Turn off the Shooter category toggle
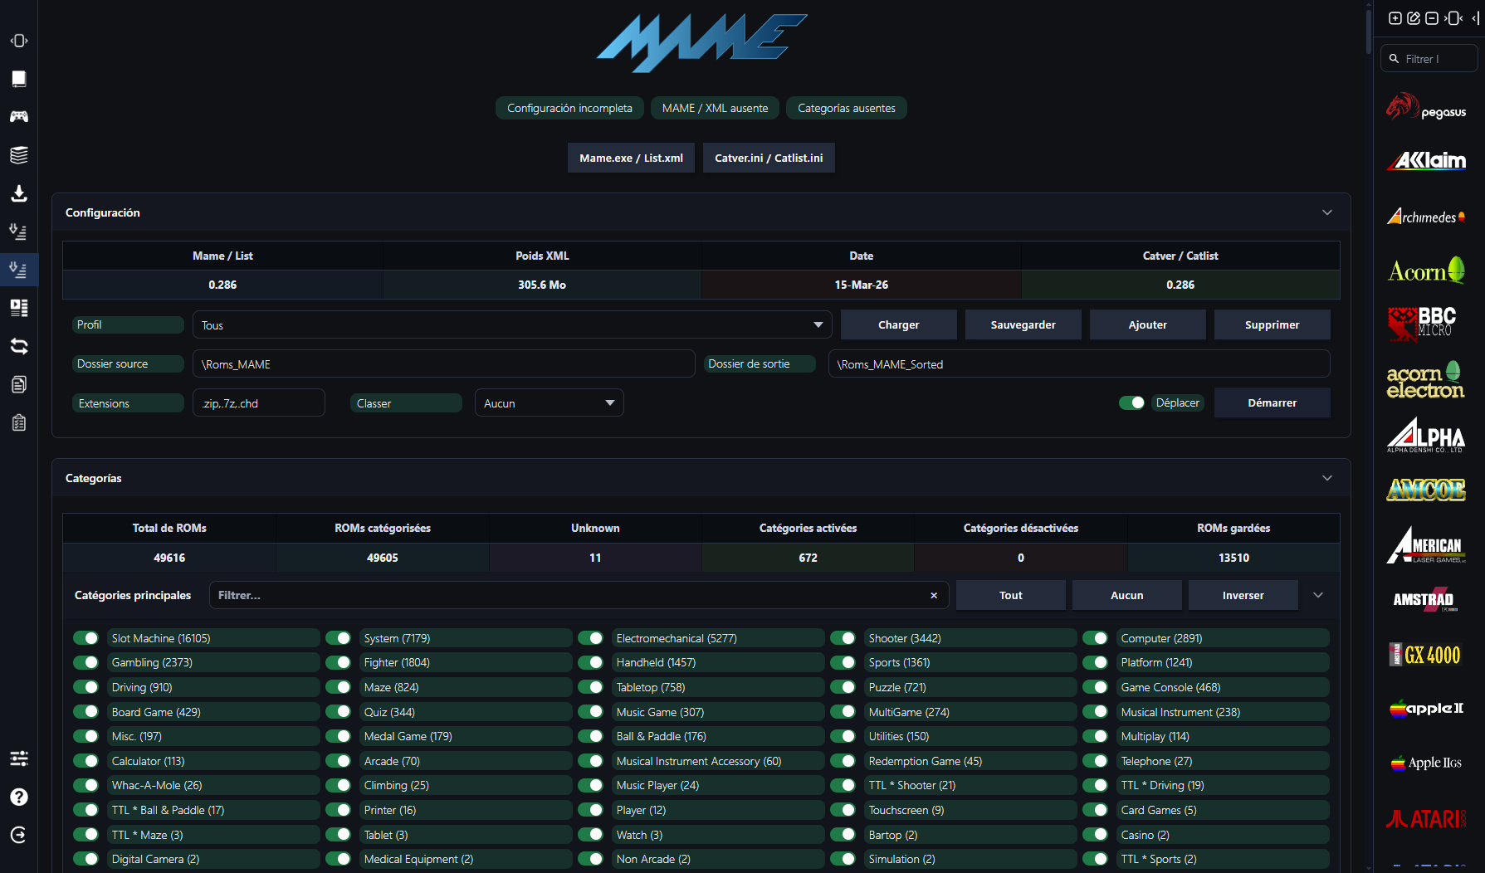 (x=843, y=638)
